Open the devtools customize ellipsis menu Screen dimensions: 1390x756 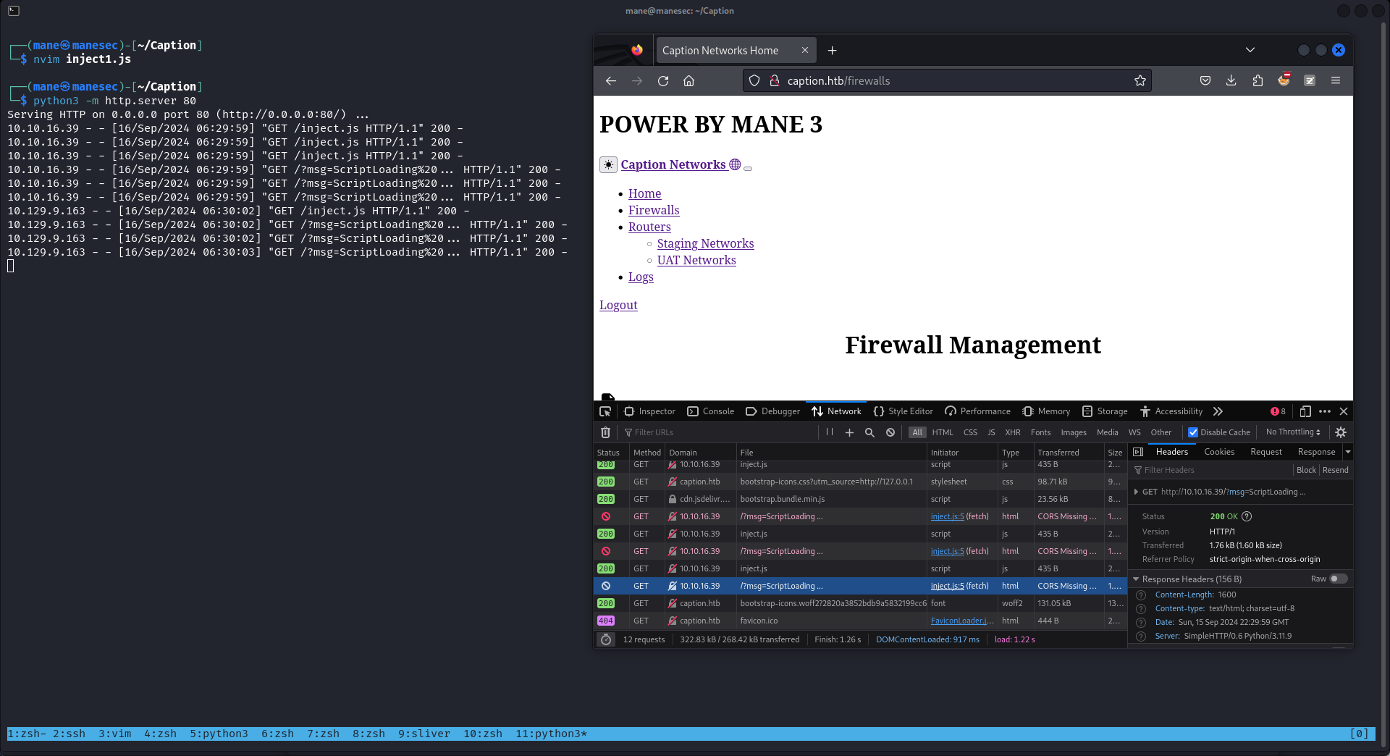click(x=1325, y=411)
